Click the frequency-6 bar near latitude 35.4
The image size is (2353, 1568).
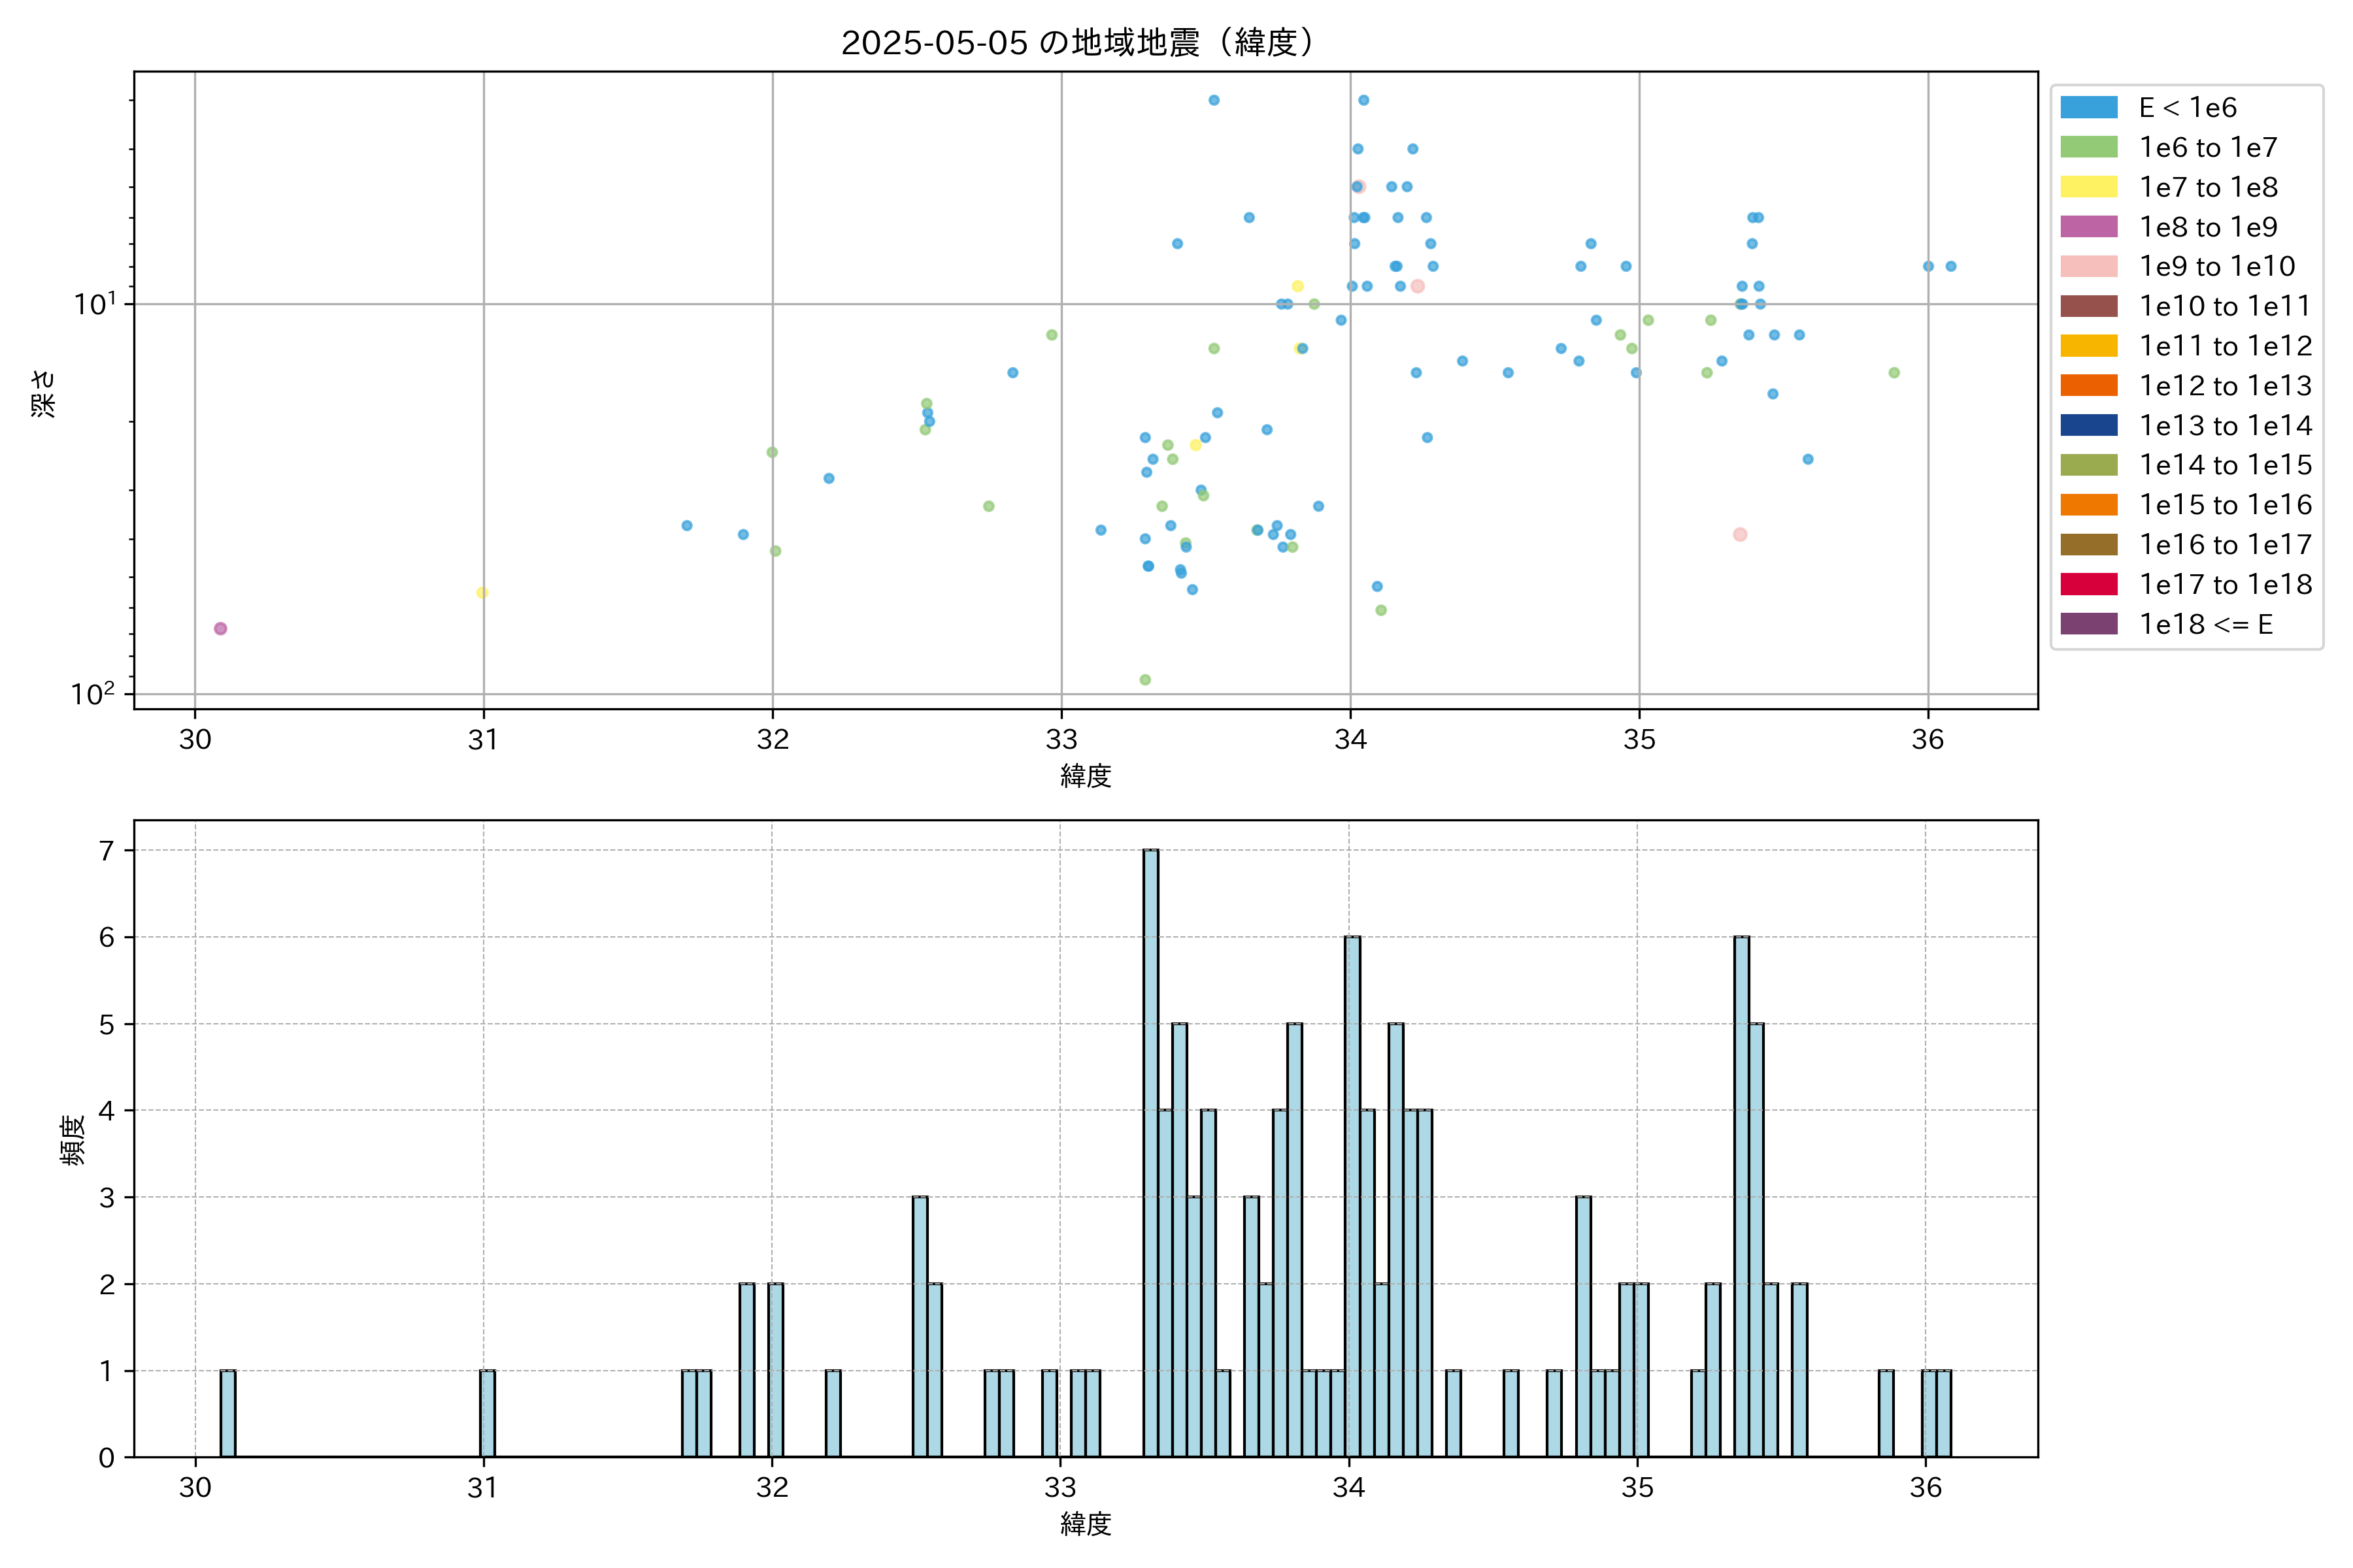(x=1741, y=1195)
